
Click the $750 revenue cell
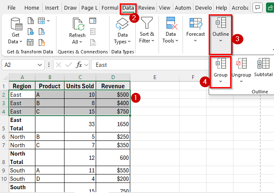(113, 111)
